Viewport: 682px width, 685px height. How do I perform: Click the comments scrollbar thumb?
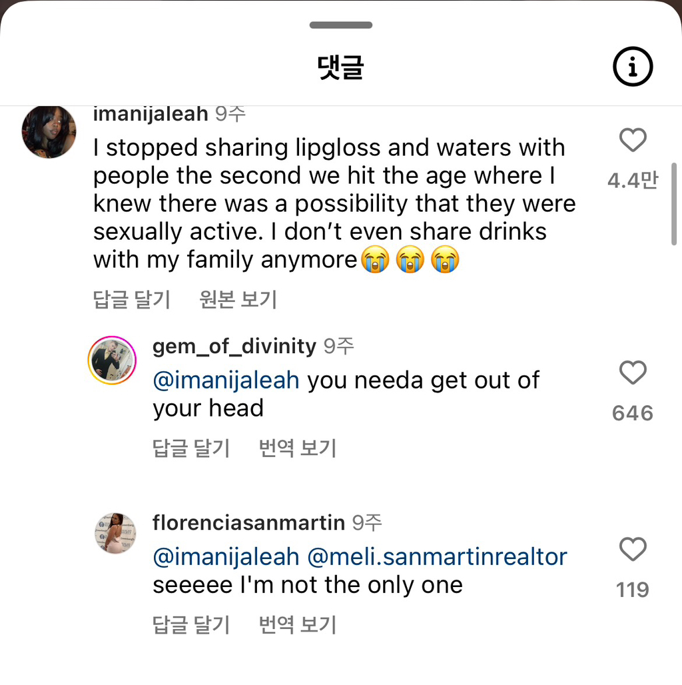click(674, 203)
